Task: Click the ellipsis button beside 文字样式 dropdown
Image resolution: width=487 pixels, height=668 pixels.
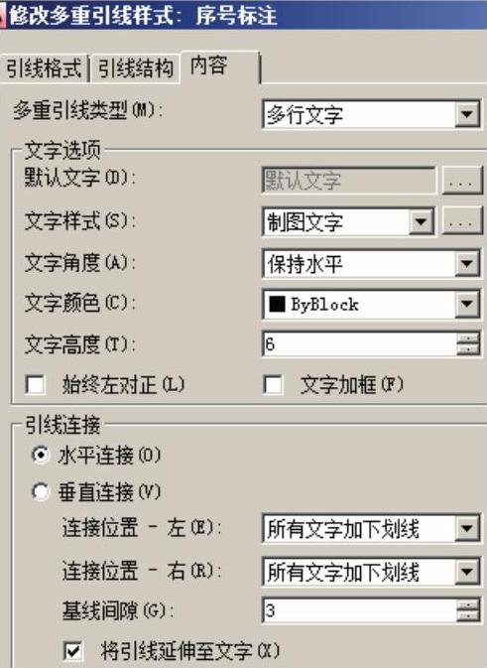Action: [462, 220]
